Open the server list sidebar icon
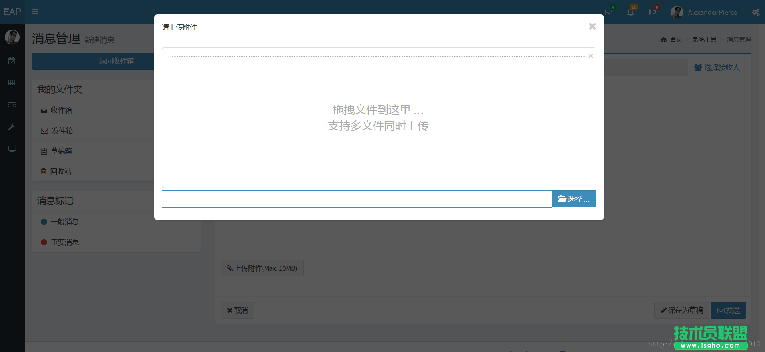 pyautogui.click(x=12, y=104)
